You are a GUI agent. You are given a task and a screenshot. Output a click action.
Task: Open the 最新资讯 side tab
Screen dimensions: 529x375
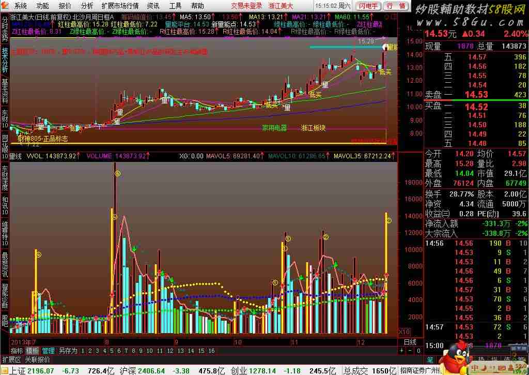click(5, 264)
